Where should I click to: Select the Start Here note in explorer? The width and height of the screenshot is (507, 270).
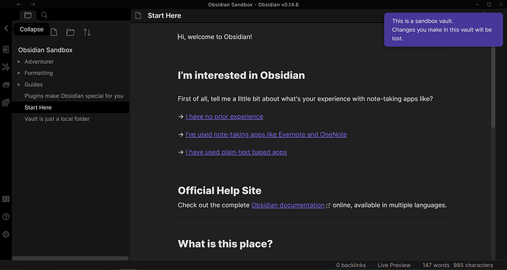[x=71, y=107]
